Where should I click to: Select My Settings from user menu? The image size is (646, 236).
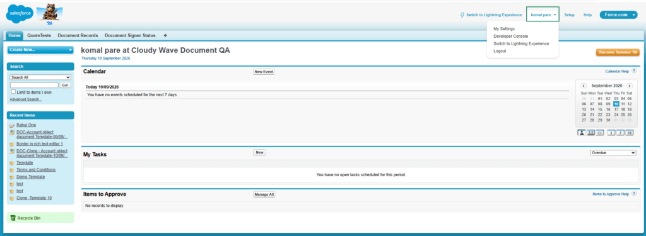click(504, 29)
